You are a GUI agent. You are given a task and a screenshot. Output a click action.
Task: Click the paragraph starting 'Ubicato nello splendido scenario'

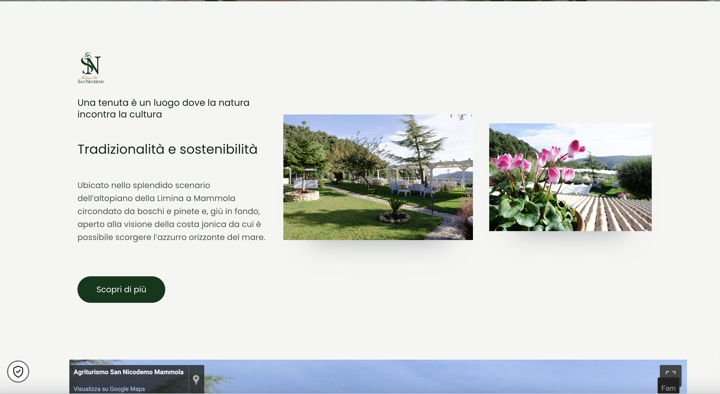171,211
